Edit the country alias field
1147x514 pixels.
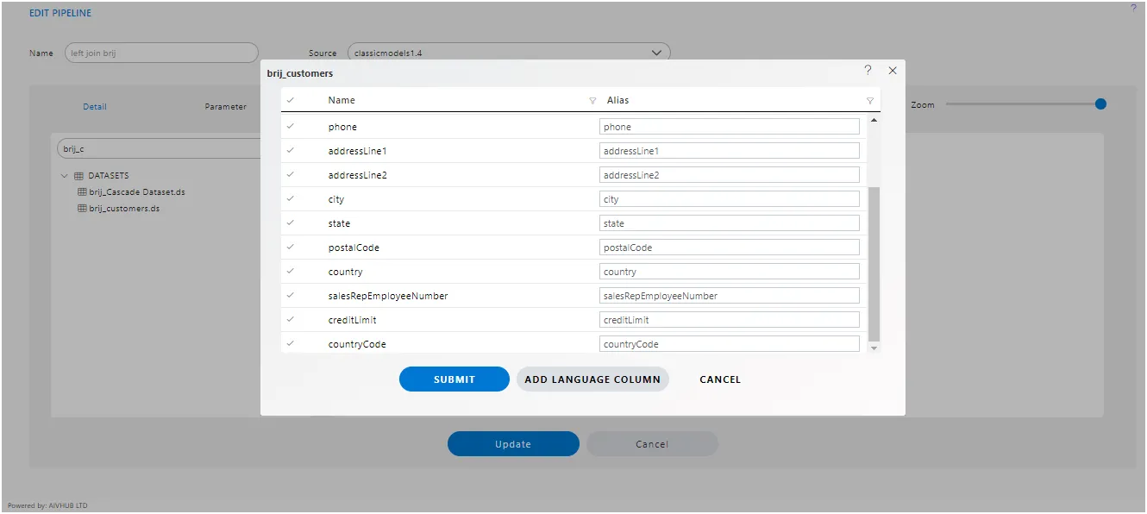pos(730,272)
